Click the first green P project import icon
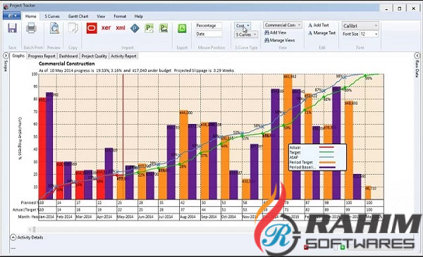The height and width of the screenshot is (257, 423). [149, 28]
